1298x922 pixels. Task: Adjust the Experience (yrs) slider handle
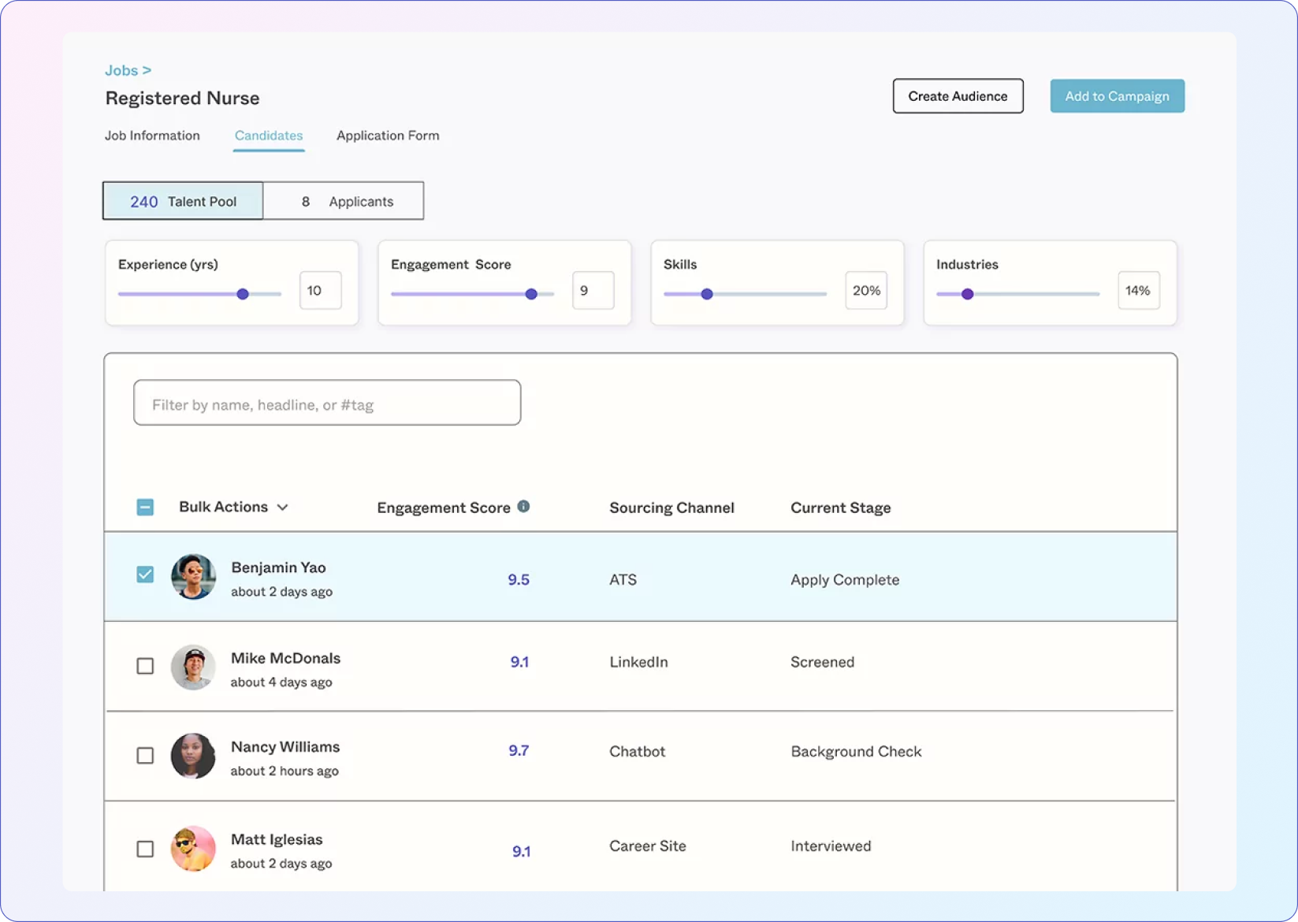coord(243,294)
